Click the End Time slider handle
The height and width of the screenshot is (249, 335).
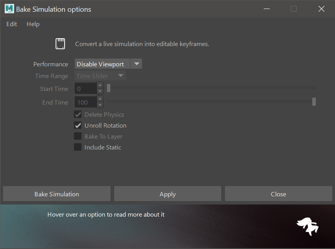[x=314, y=102]
